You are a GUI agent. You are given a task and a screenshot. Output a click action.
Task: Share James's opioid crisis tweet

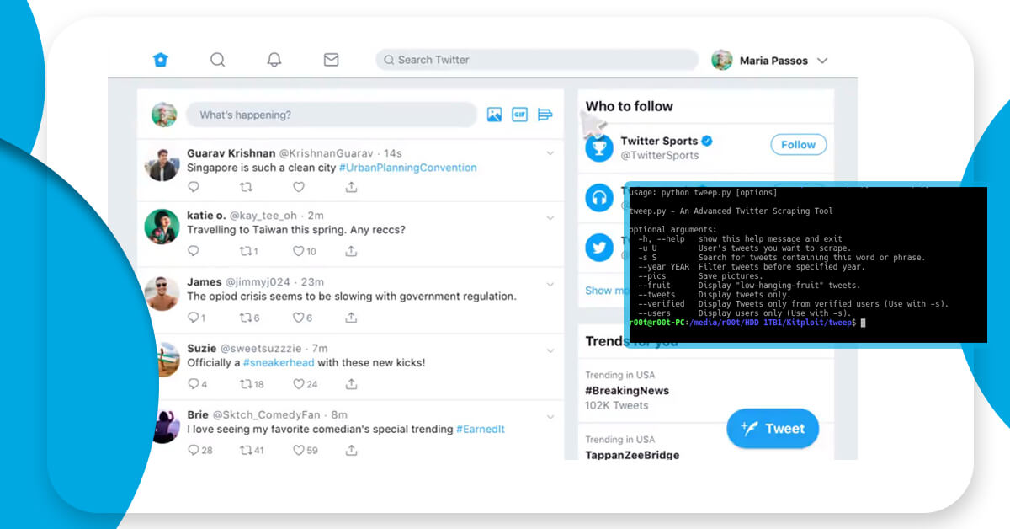click(x=351, y=318)
